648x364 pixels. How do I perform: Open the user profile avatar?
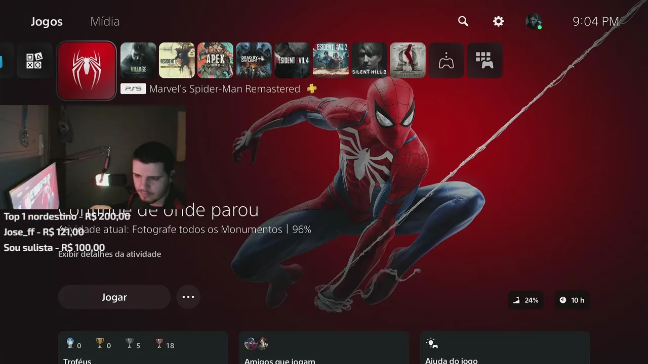click(534, 21)
